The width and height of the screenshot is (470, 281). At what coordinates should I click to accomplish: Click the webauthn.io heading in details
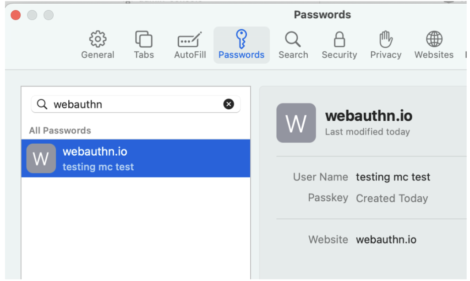(369, 116)
